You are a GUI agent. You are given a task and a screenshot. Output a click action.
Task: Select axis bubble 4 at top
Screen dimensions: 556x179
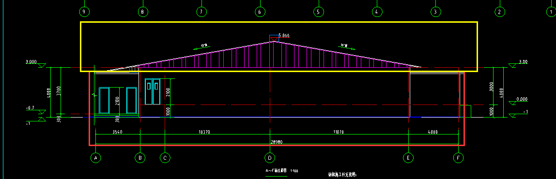coord(377,12)
